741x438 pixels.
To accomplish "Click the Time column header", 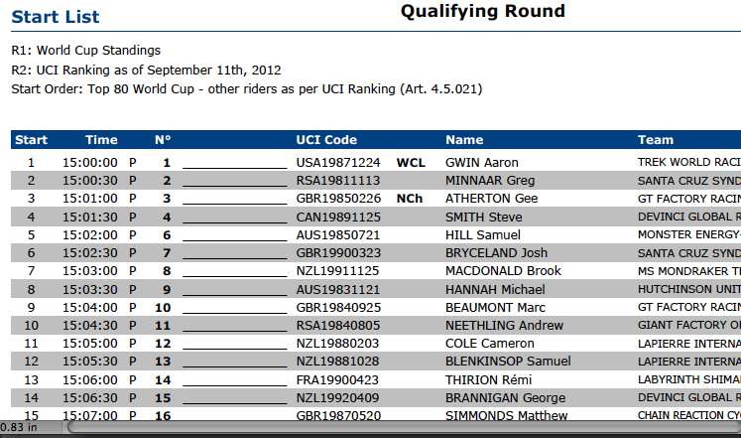I will click(x=101, y=140).
